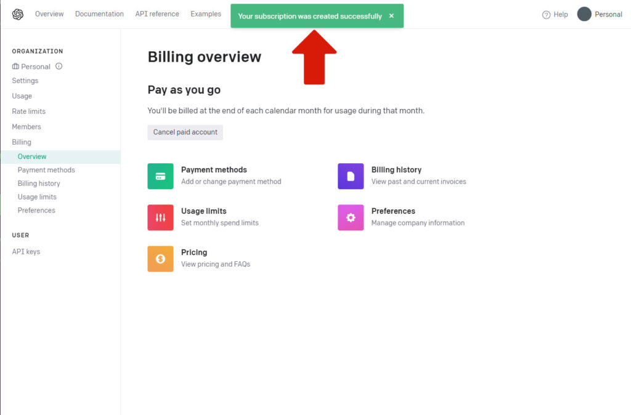The height and width of the screenshot is (415, 631).
Task: Click the red Usage limits sliders icon
Action: click(160, 217)
